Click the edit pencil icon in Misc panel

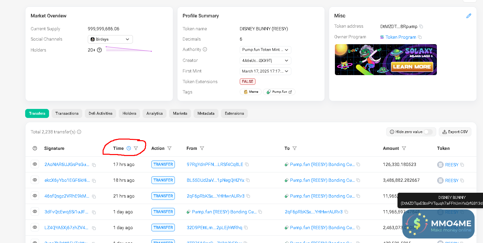click(469, 16)
